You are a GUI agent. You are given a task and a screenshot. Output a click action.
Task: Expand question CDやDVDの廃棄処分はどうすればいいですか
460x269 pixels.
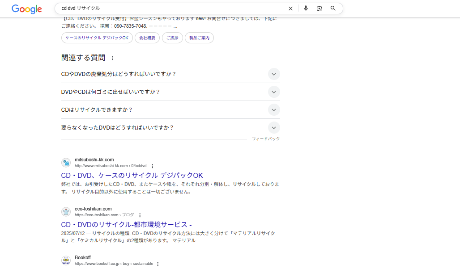[x=274, y=74]
